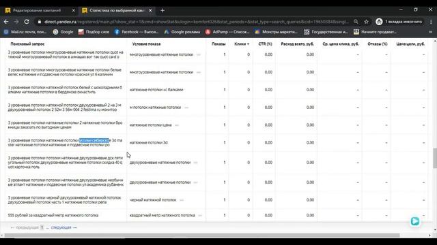Viewport: 437px width, 245px height.
Task: Click the teal floating widget icon
Action: point(415,221)
